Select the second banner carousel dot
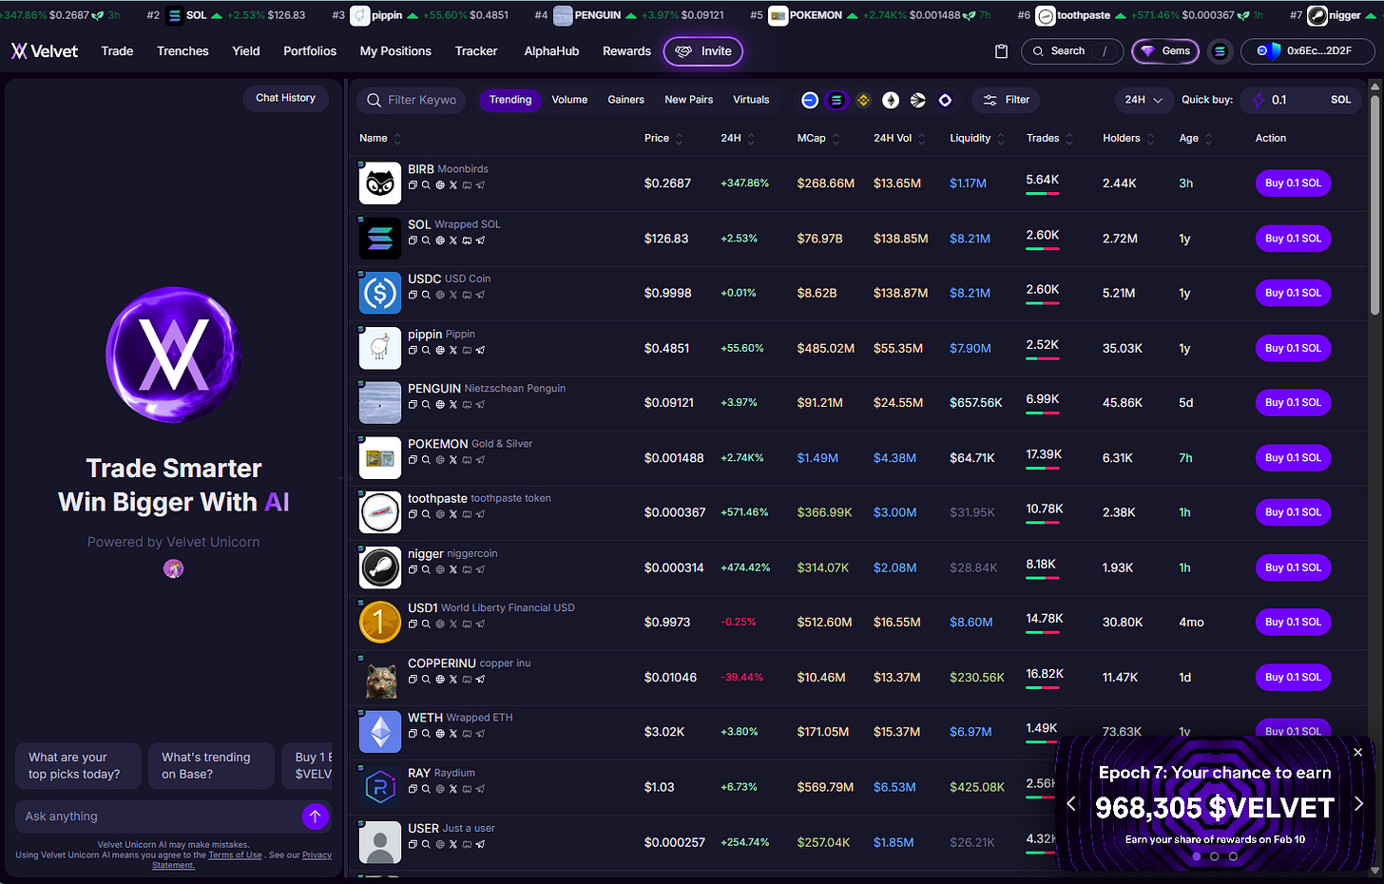 pyautogui.click(x=1214, y=856)
